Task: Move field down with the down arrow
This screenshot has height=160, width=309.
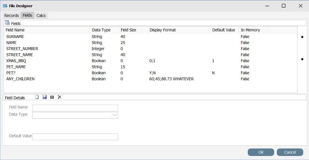Action: 302,59
